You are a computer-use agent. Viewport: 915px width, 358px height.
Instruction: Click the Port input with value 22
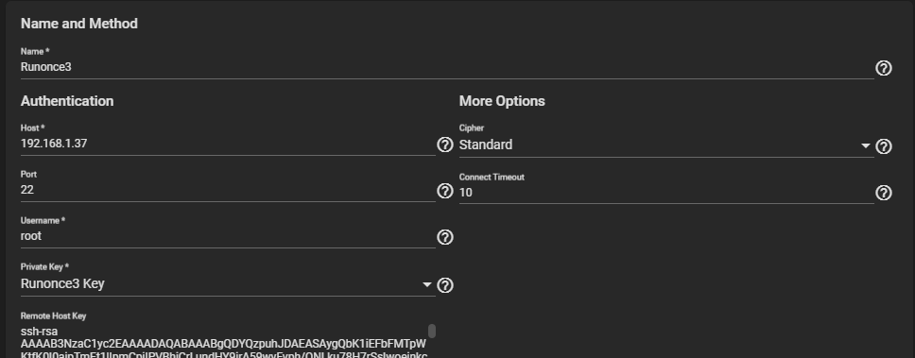click(228, 190)
